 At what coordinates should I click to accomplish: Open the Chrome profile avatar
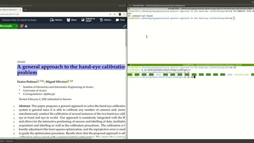(120, 14)
